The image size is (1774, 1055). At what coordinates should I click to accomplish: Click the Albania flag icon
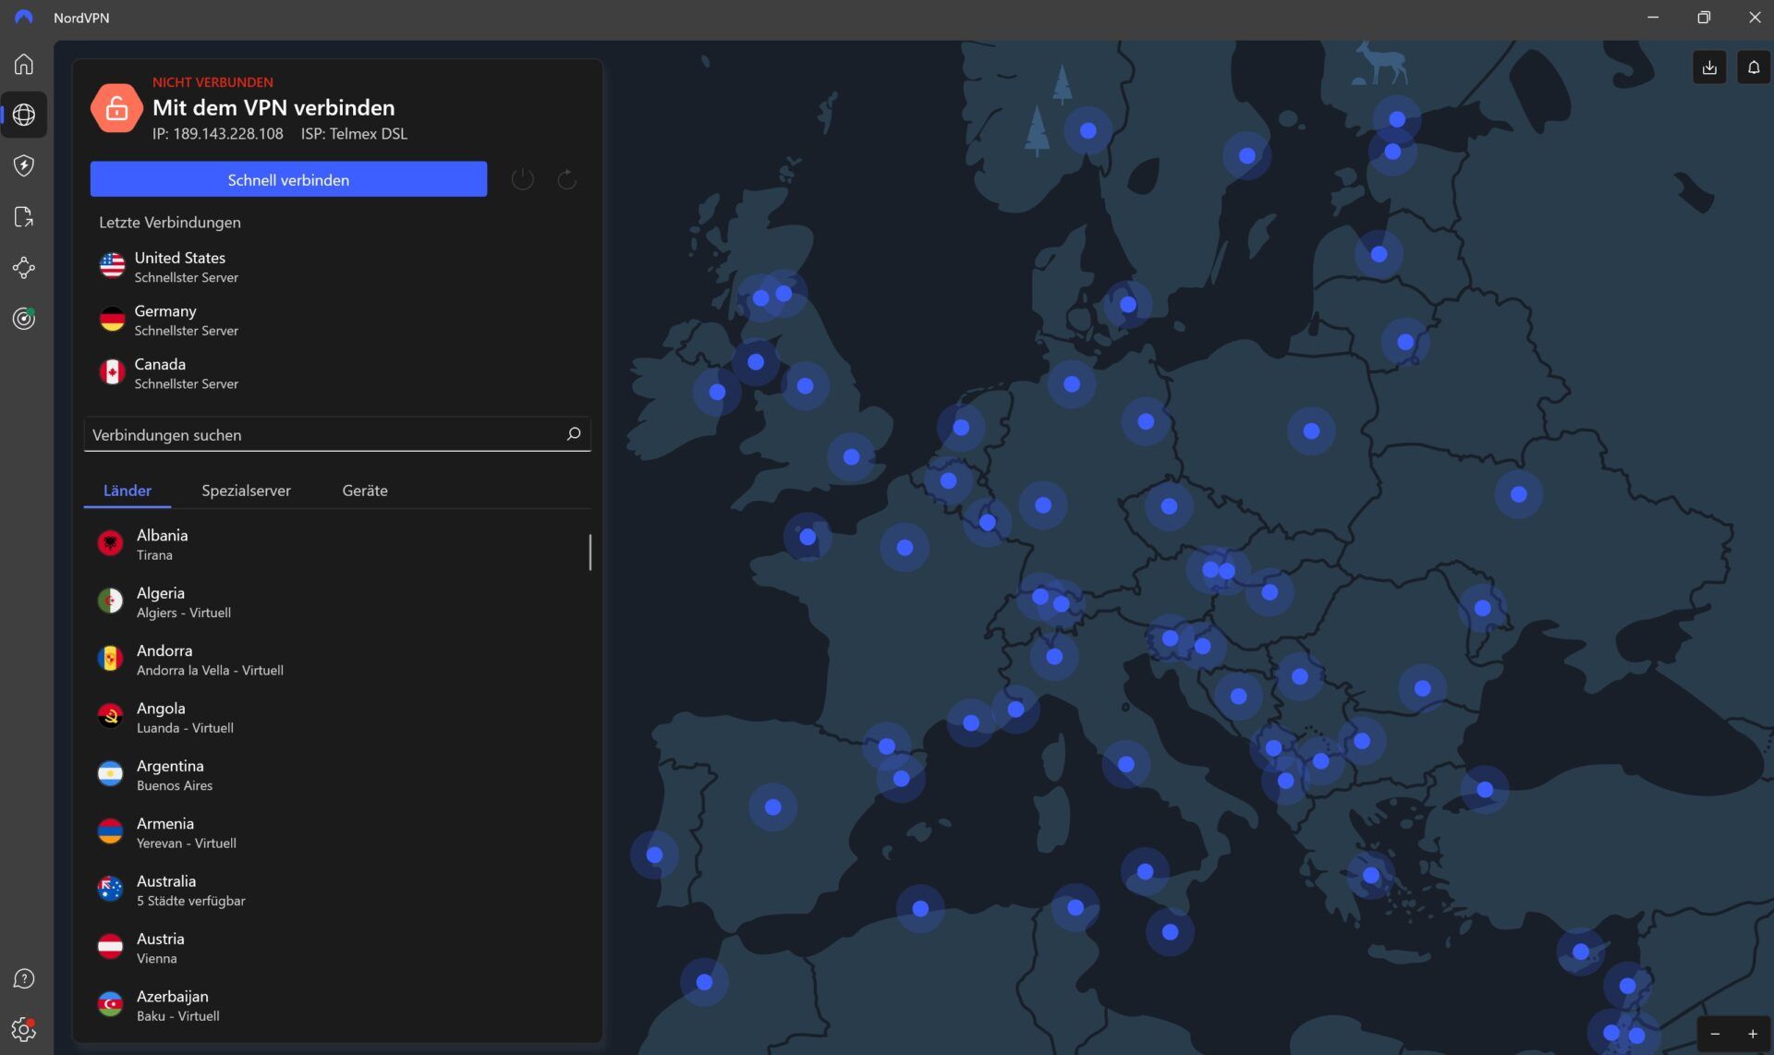pos(111,543)
